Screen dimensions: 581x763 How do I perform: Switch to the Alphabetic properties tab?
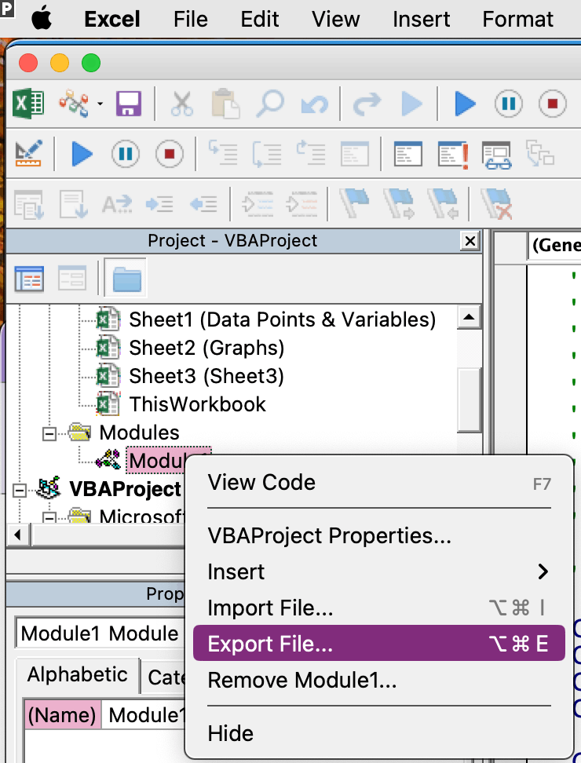78,675
